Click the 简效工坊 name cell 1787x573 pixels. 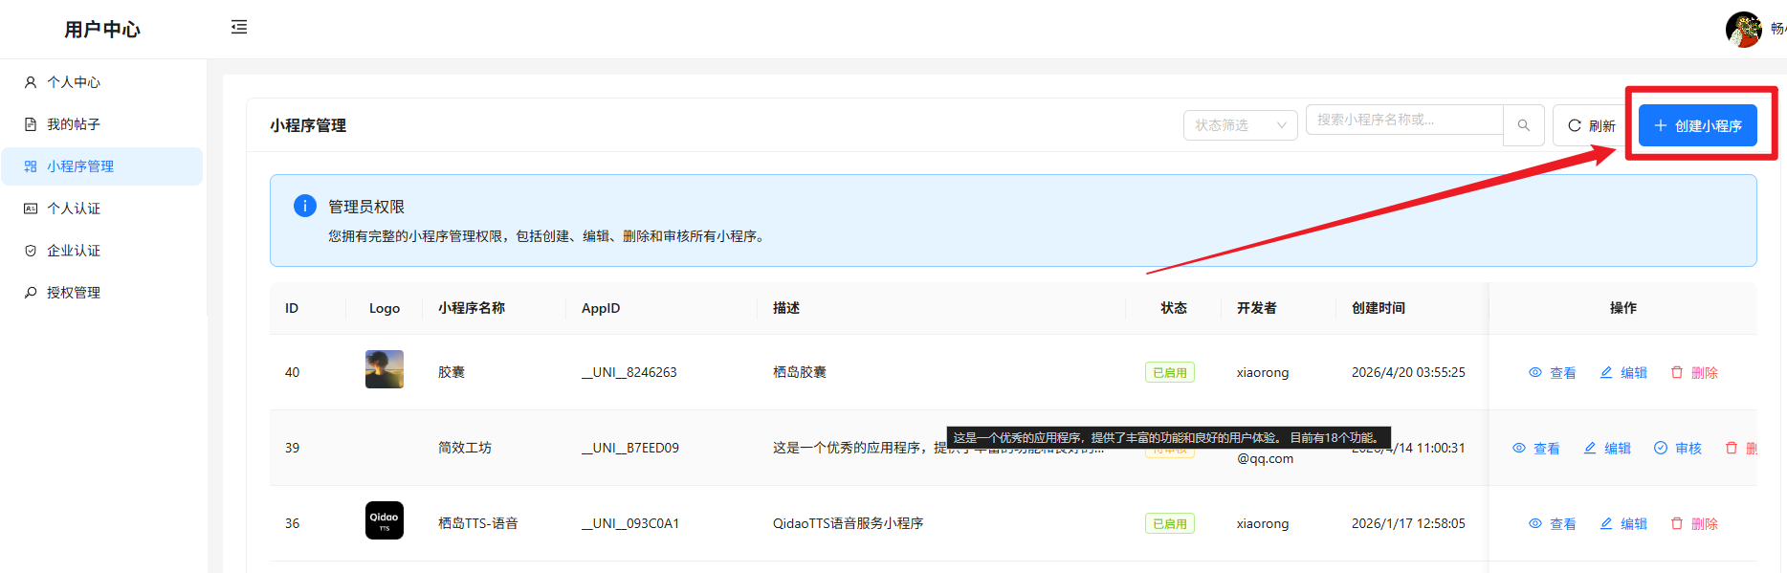click(x=465, y=448)
